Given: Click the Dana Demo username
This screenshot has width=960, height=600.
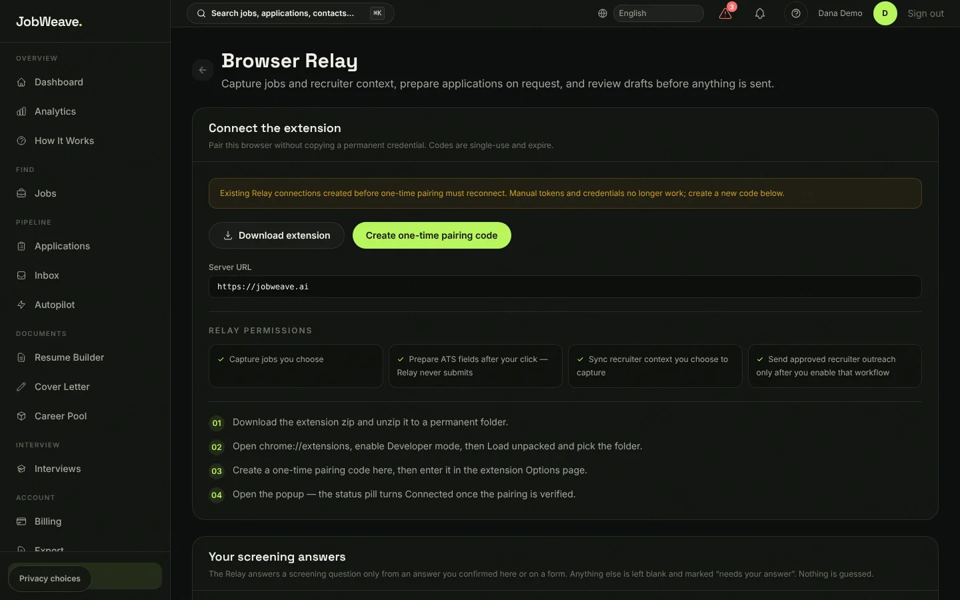Looking at the screenshot, I should (x=840, y=13).
